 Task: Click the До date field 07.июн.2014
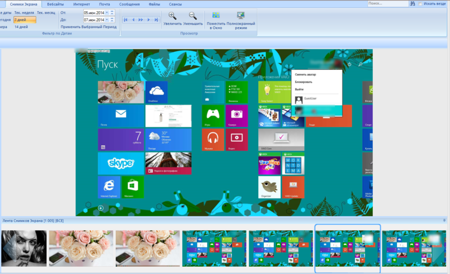(94, 20)
